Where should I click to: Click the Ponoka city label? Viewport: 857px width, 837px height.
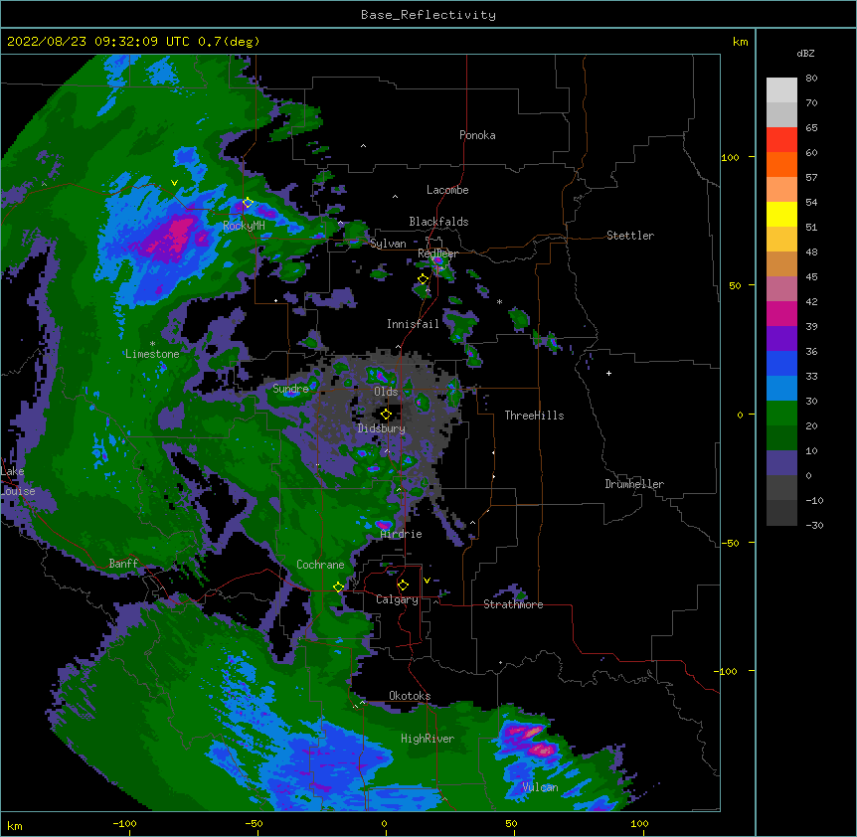click(477, 135)
